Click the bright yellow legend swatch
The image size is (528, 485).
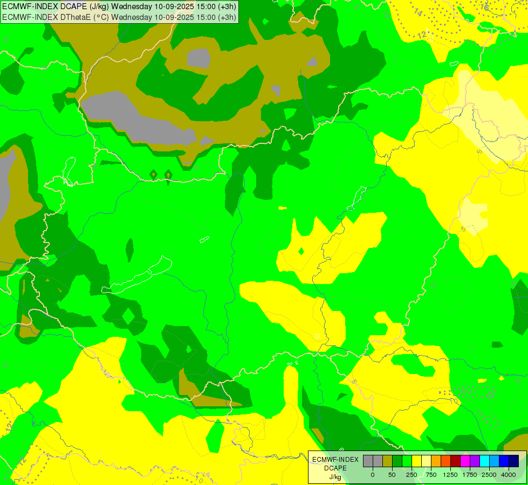(x=417, y=461)
